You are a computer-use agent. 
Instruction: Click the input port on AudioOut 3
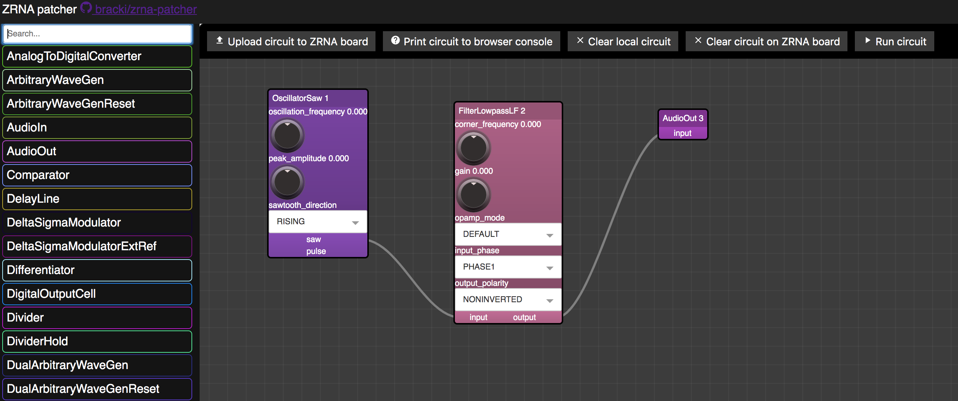pos(683,133)
